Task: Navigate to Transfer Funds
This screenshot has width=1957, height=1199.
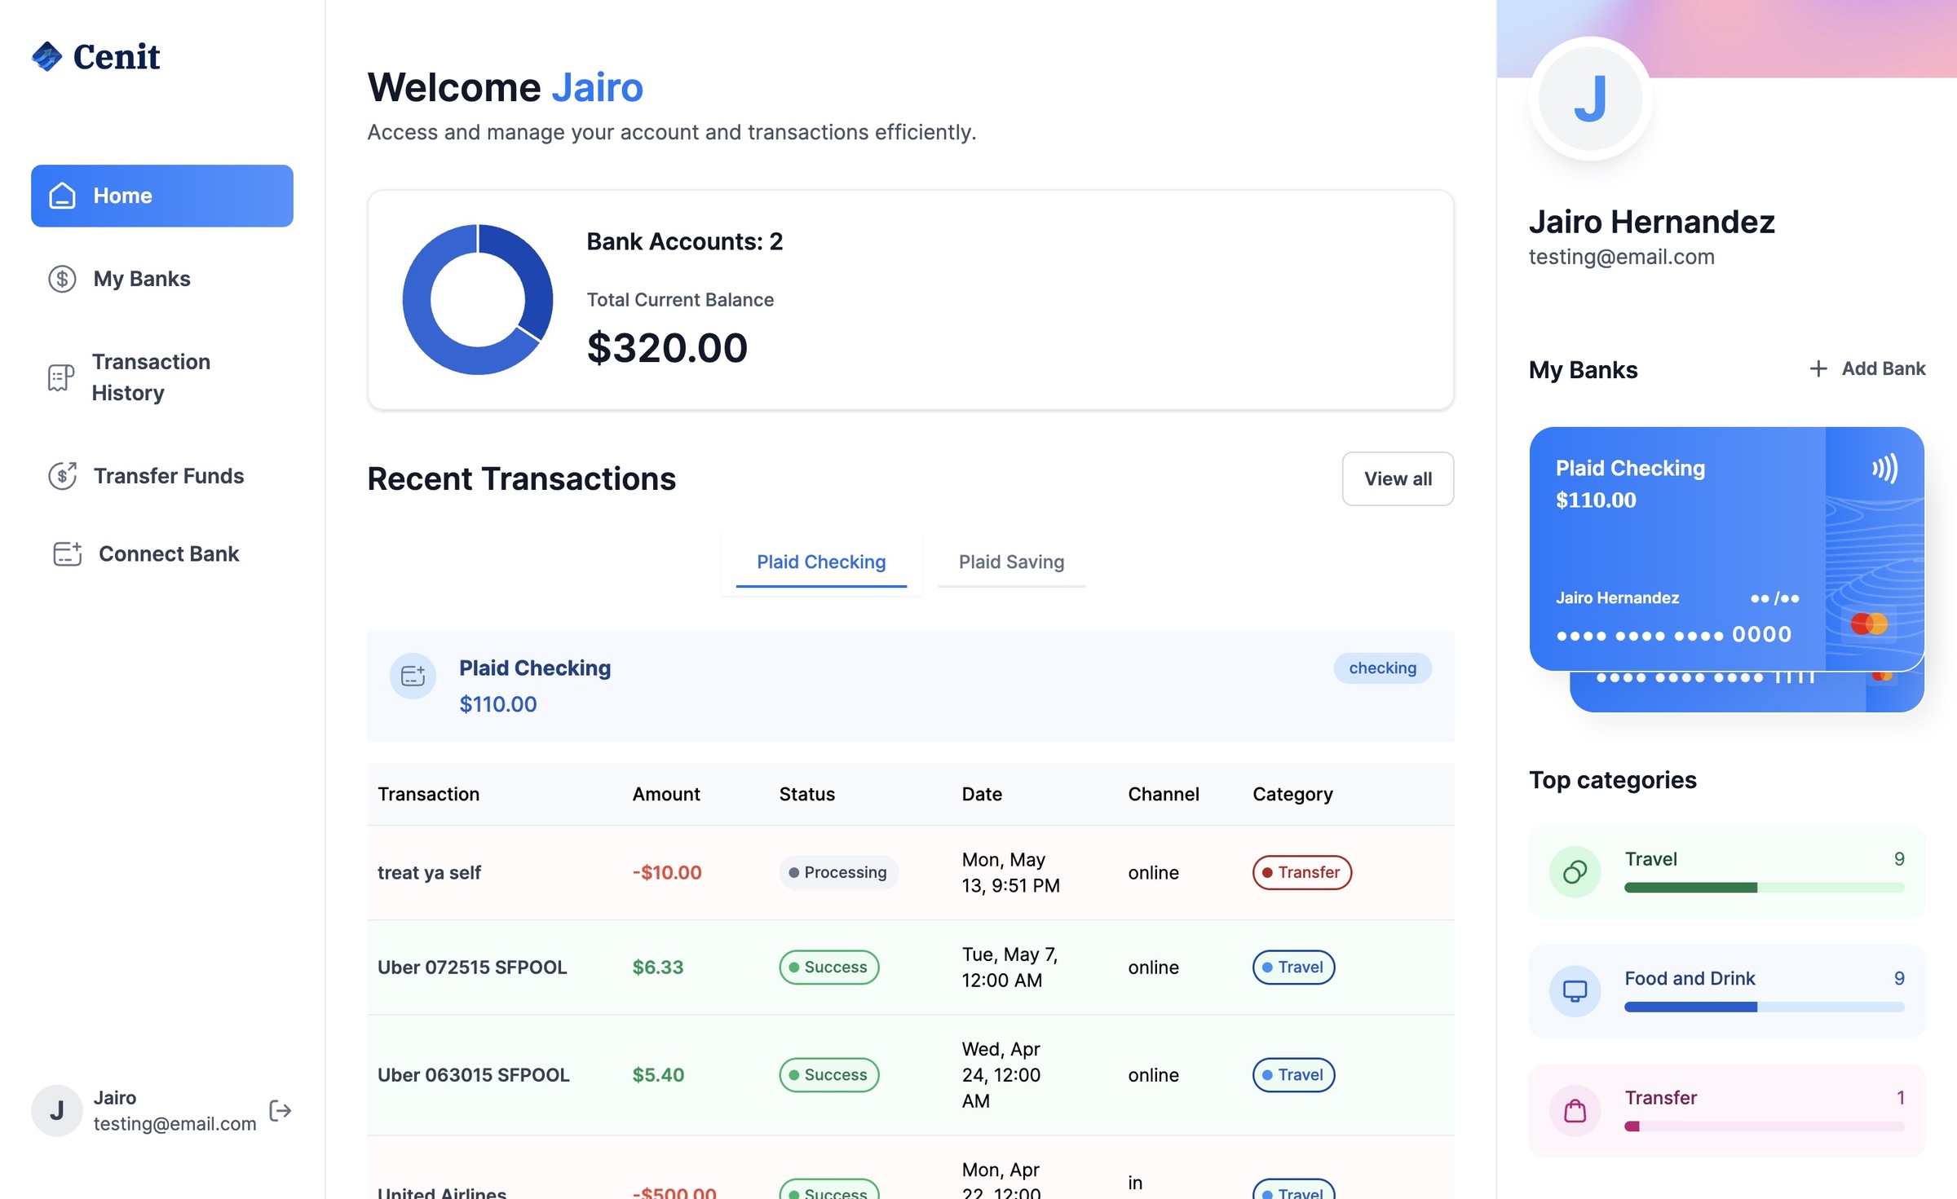Action: point(162,475)
